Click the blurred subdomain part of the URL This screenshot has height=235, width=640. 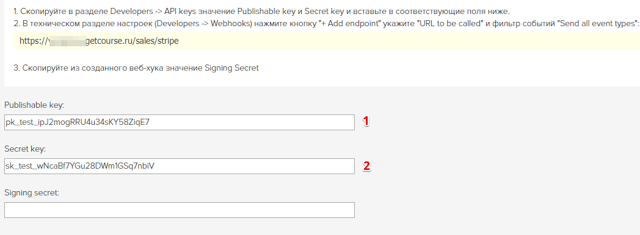click(67, 41)
